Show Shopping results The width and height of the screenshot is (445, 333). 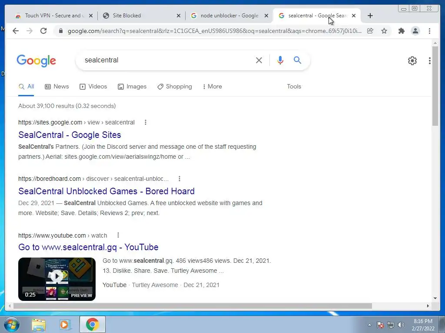[175, 87]
